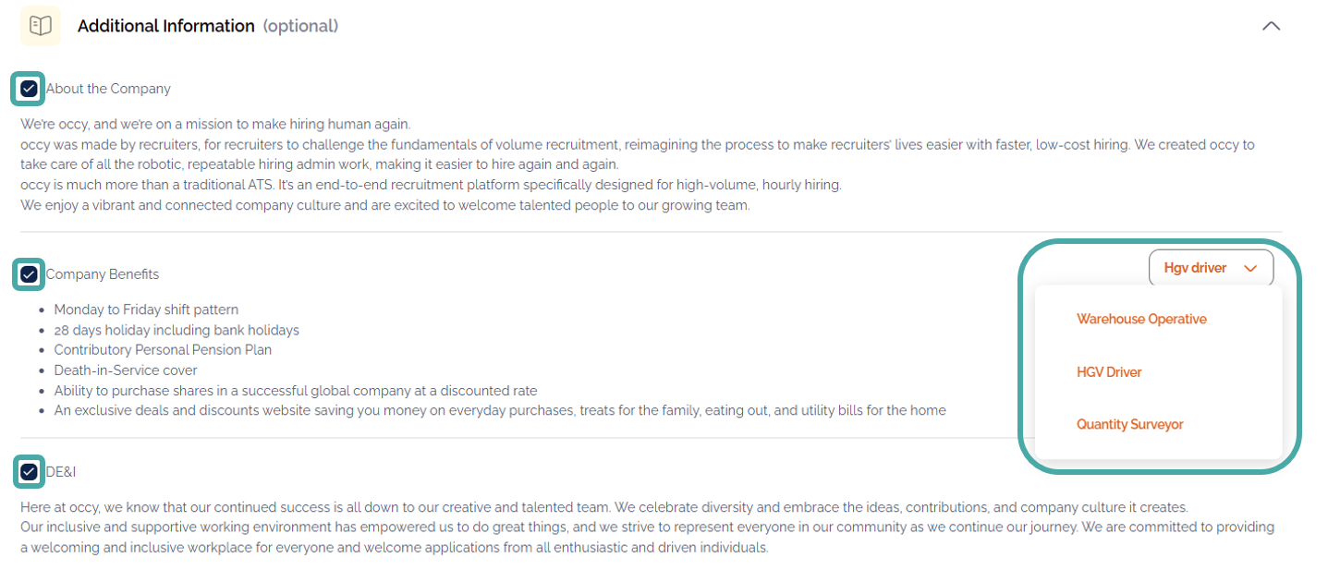Disable the DE&I checkbox
The height and width of the screenshot is (570, 1328).
pyautogui.click(x=30, y=472)
